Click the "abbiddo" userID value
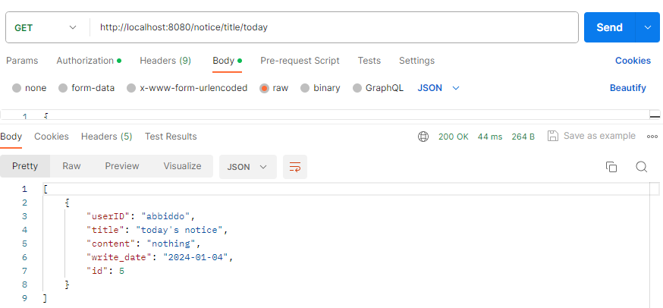This screenshot has width=663, height=308. [x=165, y=216]
